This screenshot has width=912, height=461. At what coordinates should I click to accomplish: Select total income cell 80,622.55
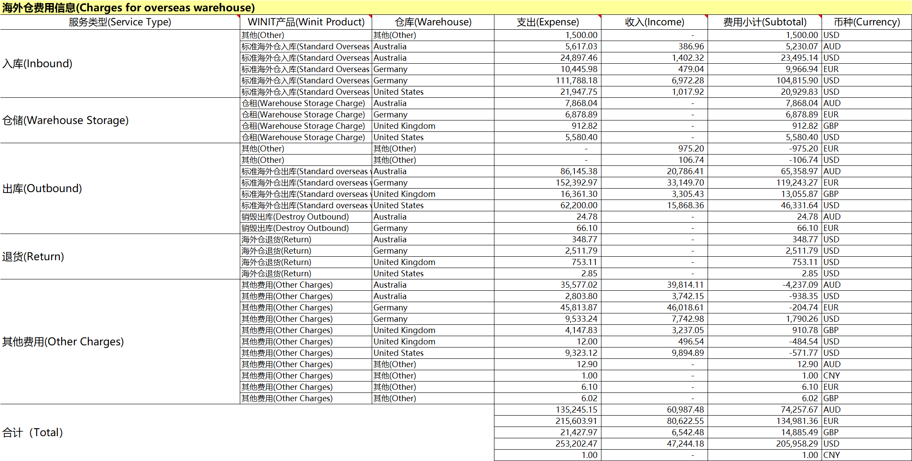[x=654, y=421]
